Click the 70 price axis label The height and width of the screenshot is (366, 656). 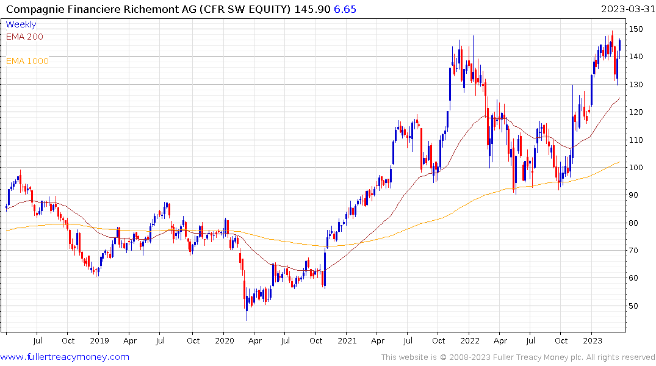(634, 251)
